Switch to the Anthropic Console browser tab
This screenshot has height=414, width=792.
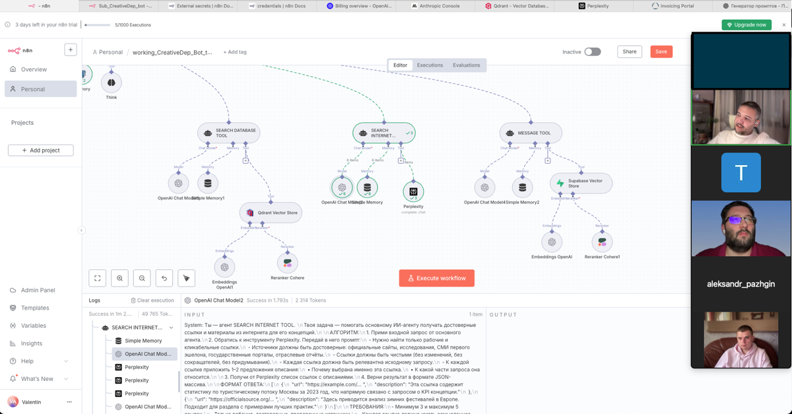(436, 5)
